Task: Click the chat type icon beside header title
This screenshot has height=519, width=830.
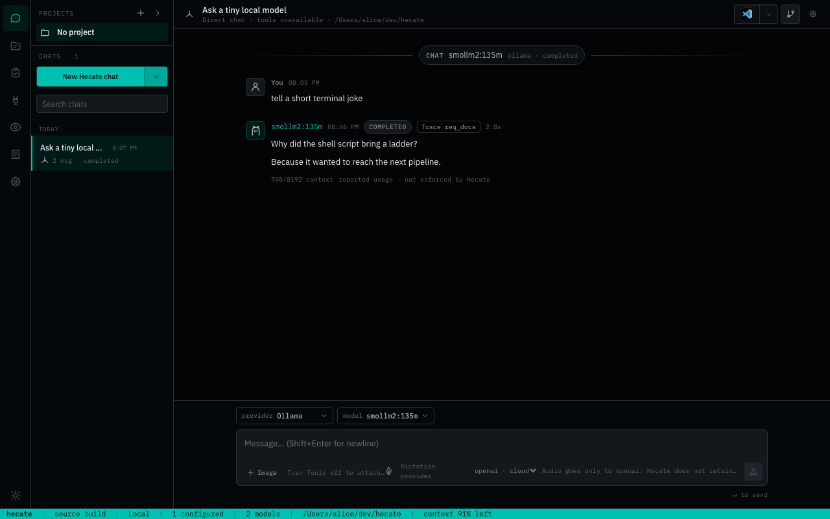Action: pos(189,14)
